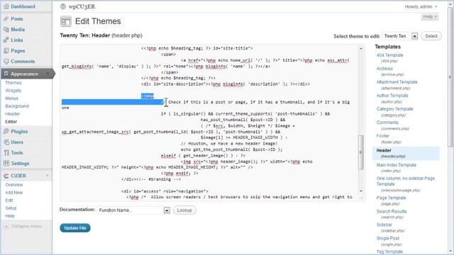Open the Pages menu
454x255 pixels.
[x=18, y=50]
